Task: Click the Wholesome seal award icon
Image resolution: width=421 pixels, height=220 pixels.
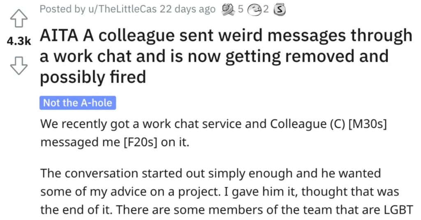Action: click(x=253, y=9)
